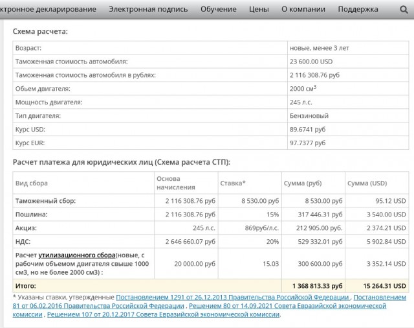The image size is (414, 328).
Task: Open the search magnifier icon
Action: pos(404,10)
